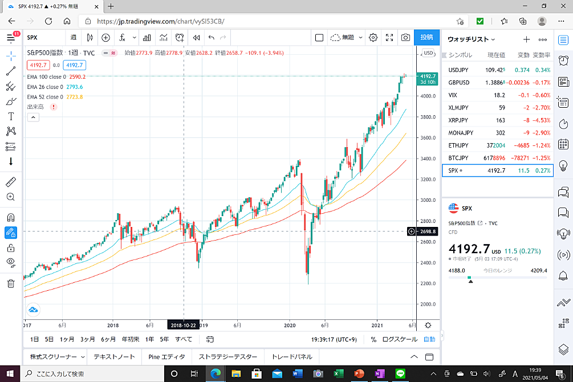The width and height of the screenshot is (573, 382).
Task: Click the SPX symbol search field
Action: coord(44,37)
